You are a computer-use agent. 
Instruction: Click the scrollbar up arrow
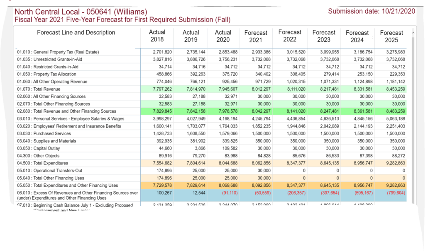coord(413,32)
